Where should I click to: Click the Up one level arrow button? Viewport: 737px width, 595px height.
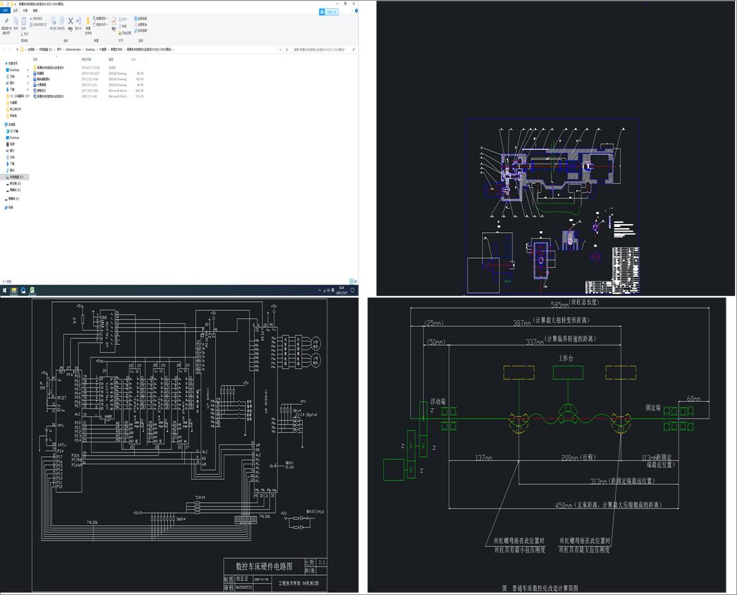coord(18,48)
